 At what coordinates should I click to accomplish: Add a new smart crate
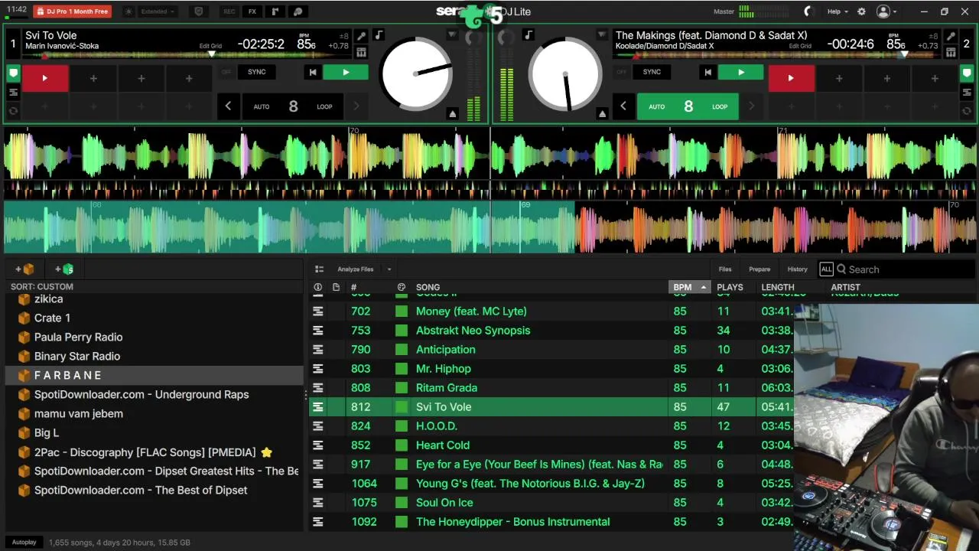point(64,269)
